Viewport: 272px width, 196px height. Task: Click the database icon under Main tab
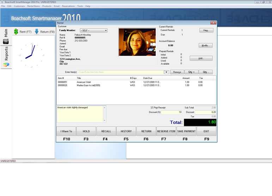tap(6, 42)
